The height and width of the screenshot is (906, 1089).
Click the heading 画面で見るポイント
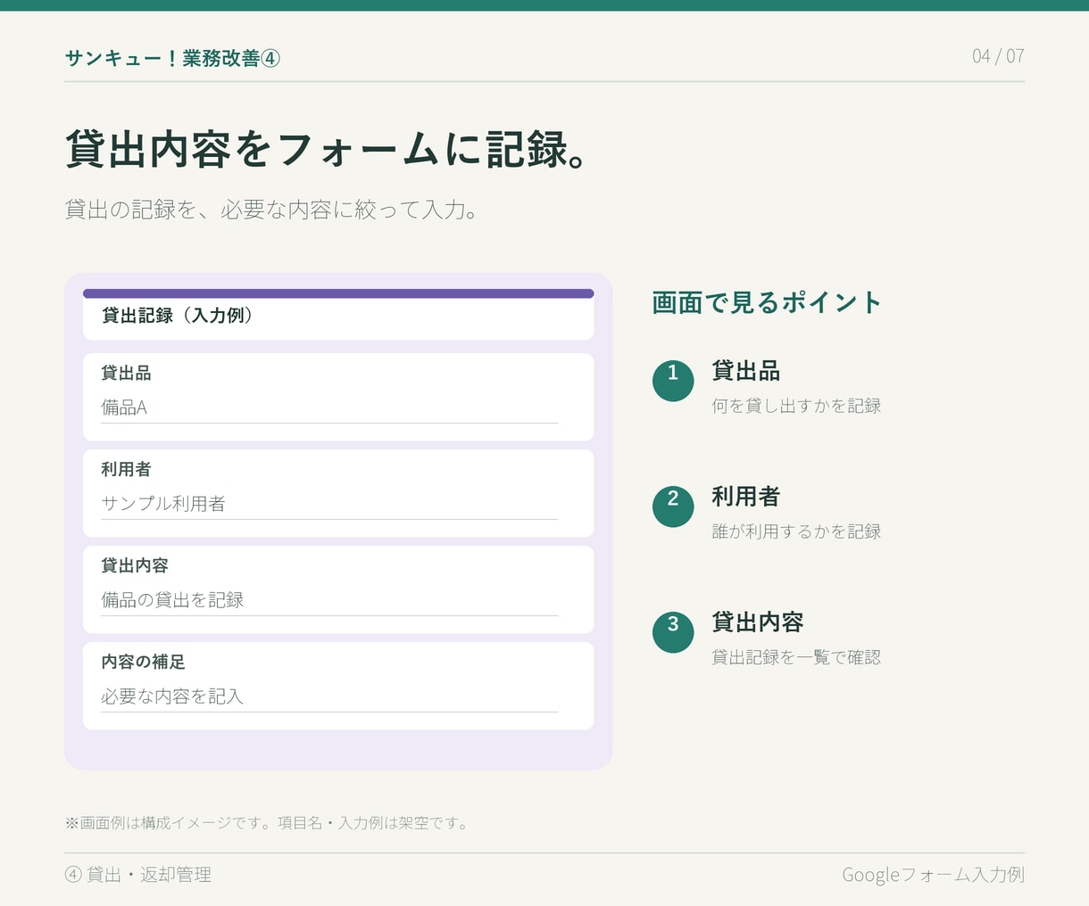[767, 303]
